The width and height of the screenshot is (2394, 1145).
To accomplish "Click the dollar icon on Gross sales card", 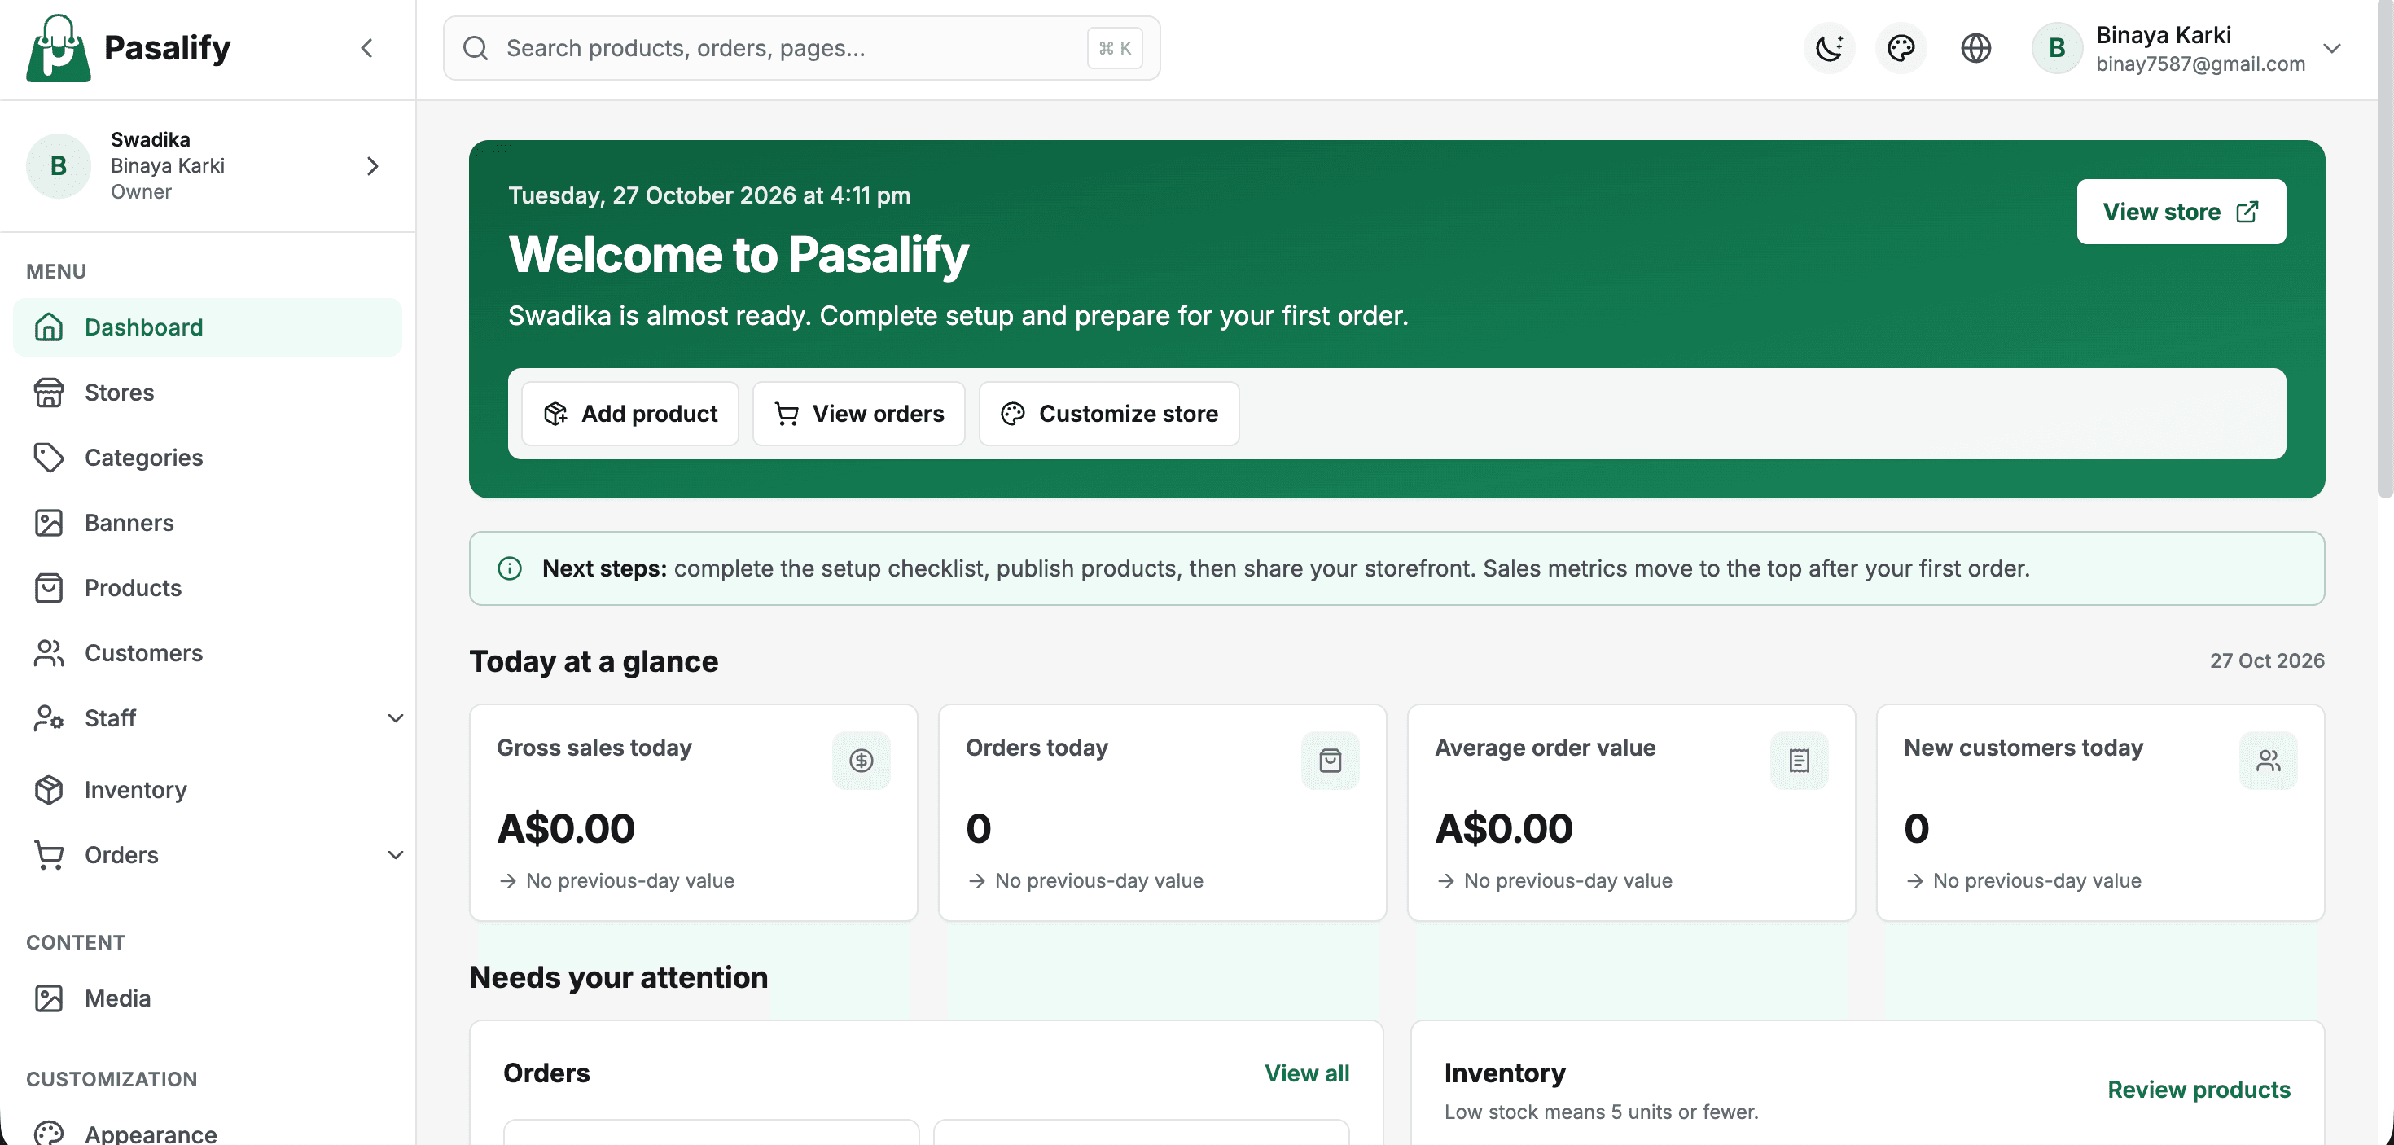I will [x=861, y=761].
